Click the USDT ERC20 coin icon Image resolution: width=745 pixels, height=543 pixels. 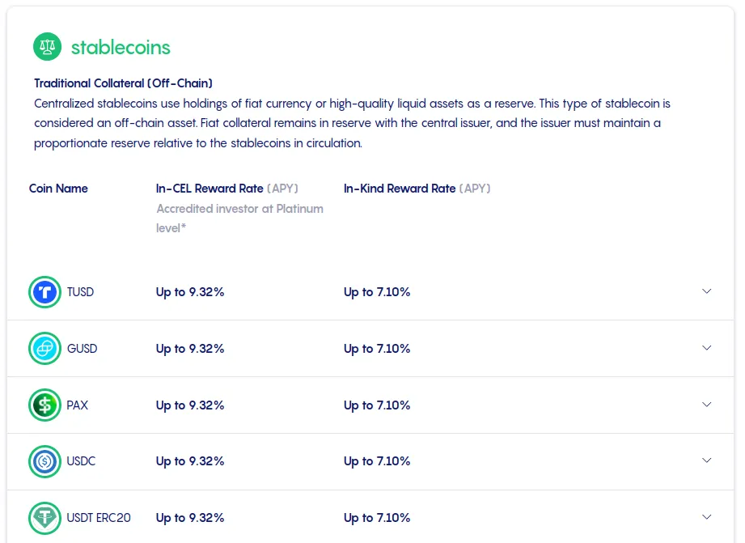point(44,518)
